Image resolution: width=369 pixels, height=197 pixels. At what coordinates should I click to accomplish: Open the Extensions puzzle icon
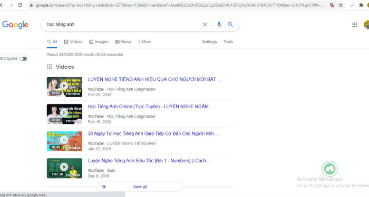tap(361, 5)
